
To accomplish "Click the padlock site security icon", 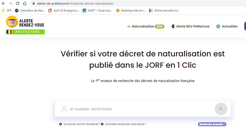I will tap(34, 3).
